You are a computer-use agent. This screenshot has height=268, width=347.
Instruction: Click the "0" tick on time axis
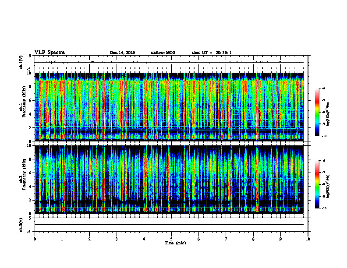coord(35,239)
